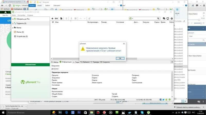Image resolution: width=206 pixels, height=115 pixels.
Task: Click the Unlock Bundle padlock icon
Action: click(89, 18)
